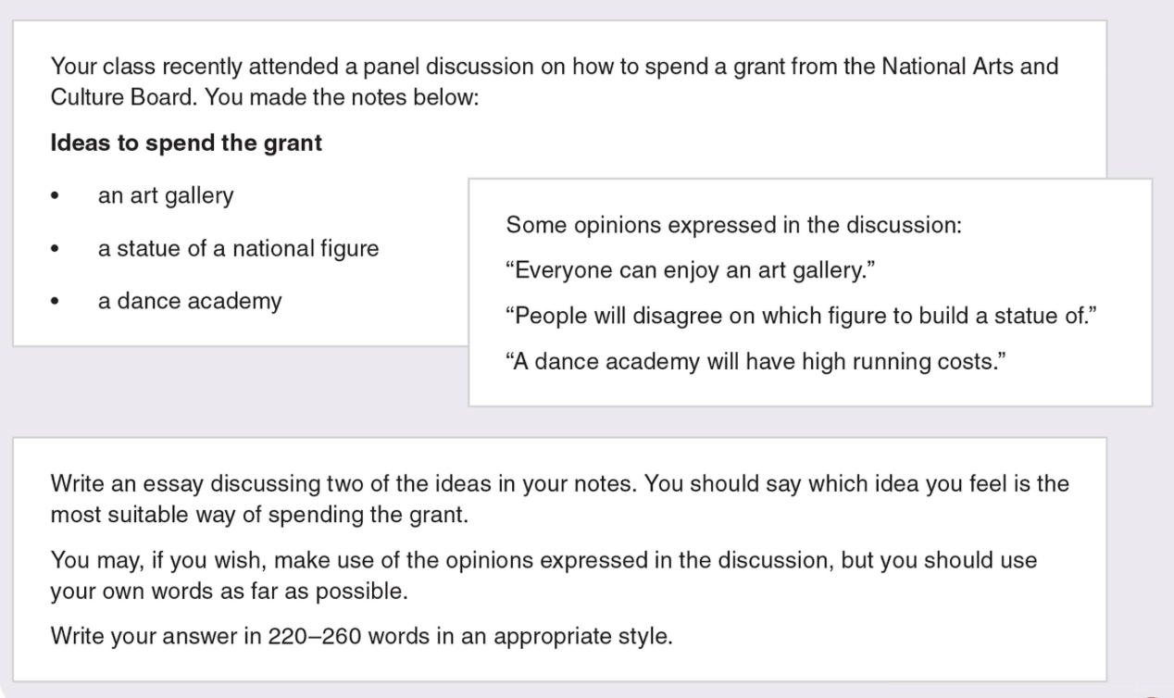
Task: Click the text "most suitable way of spending the grant"
Action: pyautogui.click(x=259, y=515)
